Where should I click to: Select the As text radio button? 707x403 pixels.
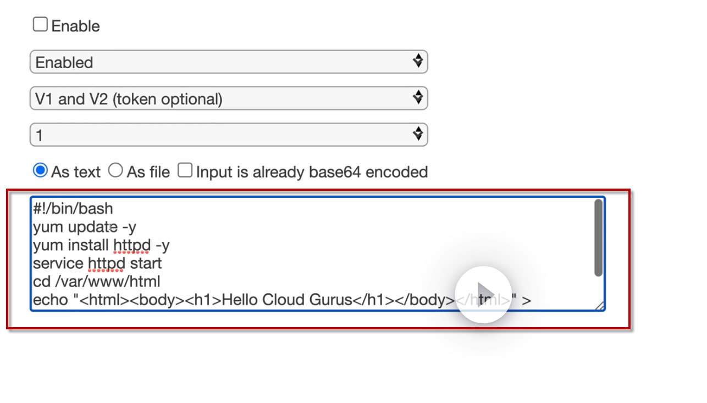tap(40, 171)
